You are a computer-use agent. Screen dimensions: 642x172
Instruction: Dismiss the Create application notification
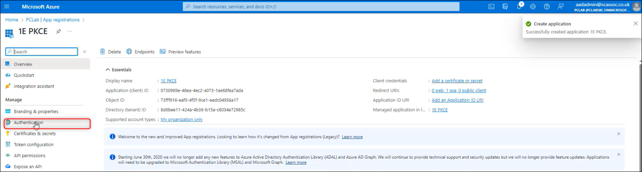point(635,24)
